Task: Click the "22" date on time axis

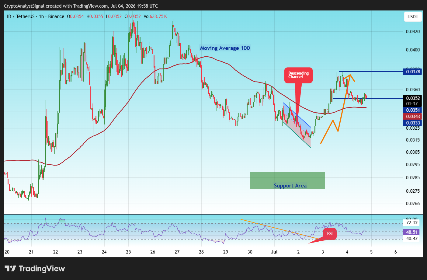Action: click(x=55, y=252)
